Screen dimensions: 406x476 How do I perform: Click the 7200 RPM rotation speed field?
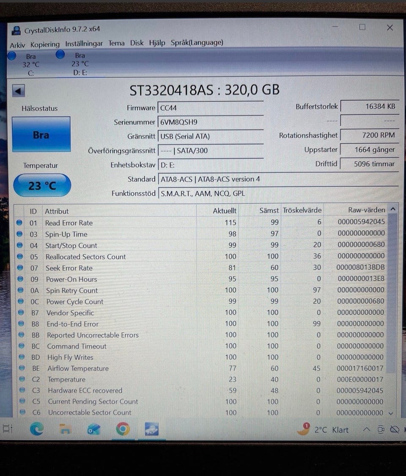(369, 135)
